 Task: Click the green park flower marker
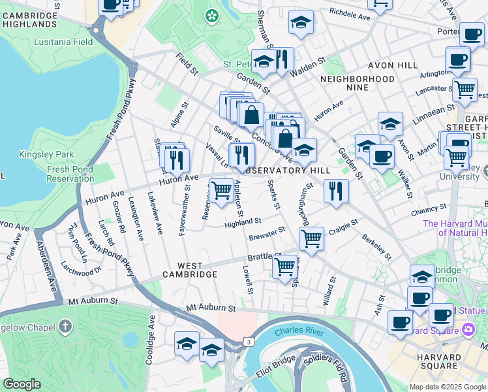coord(212,16)
